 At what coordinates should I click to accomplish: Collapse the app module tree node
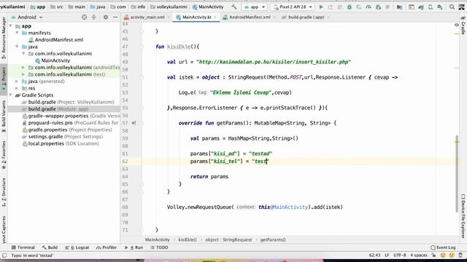coord(11,26)
